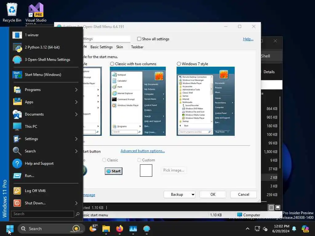This screenshot has height=236, width=315.
Task: Click the Settings checklist icon
Action: pyautogui.click(x=17, y=139)
